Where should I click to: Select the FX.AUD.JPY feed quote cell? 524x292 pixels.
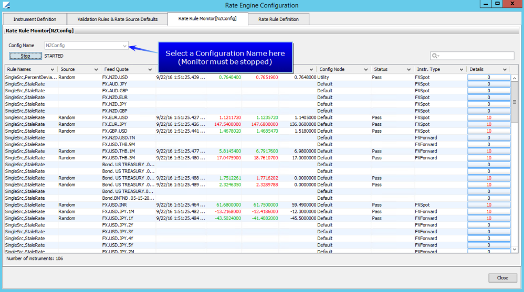click(128, 84)
